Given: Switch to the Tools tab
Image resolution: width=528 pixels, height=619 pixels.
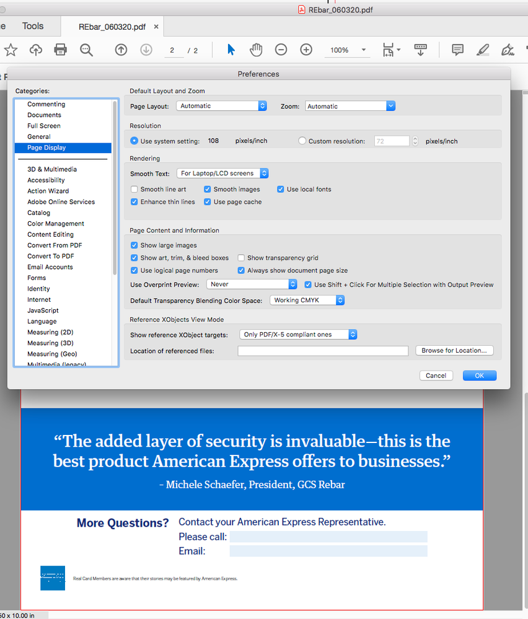Looking at the screenshot, I should (32, 26).
